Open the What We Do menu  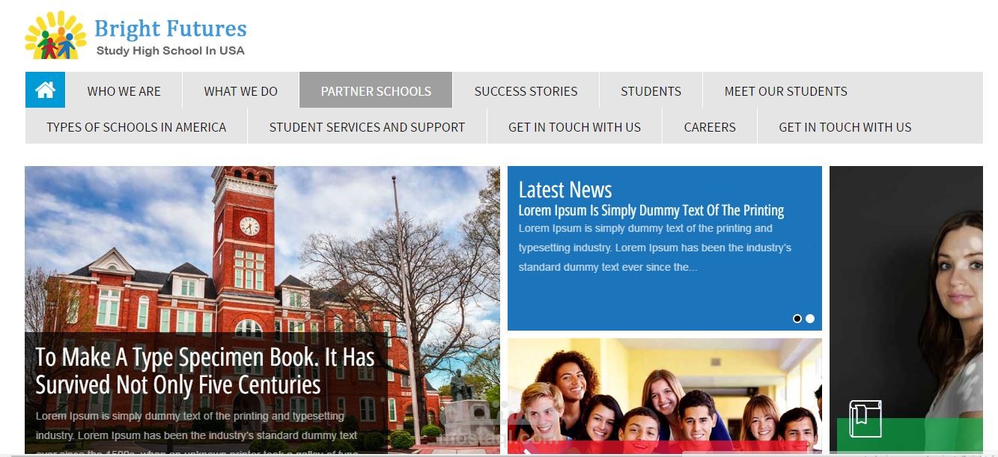(240, 91)
